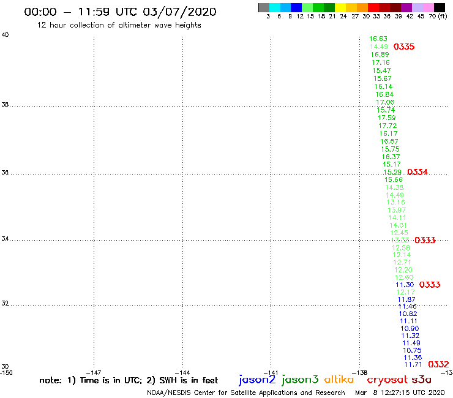Click the blue 11.30 reading

pos(405,285)
